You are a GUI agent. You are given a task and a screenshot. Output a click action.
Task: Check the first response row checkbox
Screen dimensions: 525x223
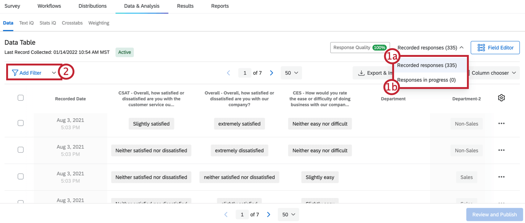[x=21, y=123]
